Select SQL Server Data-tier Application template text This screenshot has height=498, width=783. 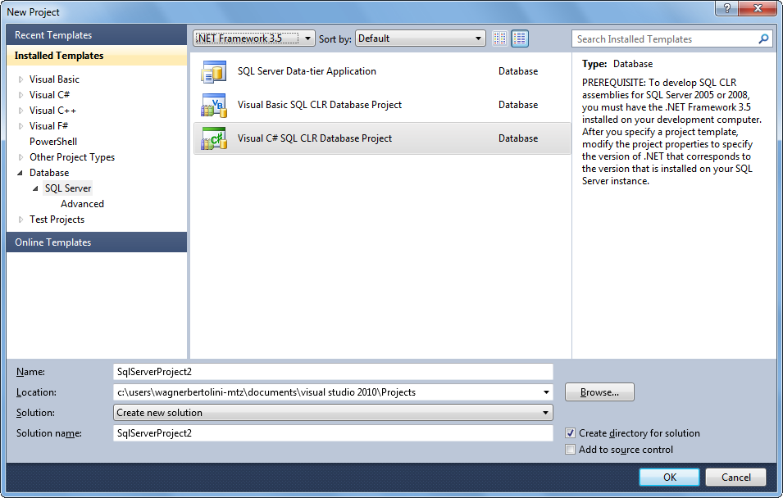point(307,71)
